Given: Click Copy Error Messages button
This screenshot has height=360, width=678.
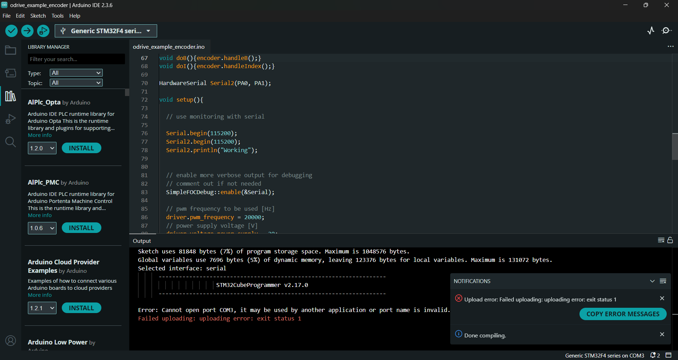Looking at the screenshot, I should pos(623,314).
